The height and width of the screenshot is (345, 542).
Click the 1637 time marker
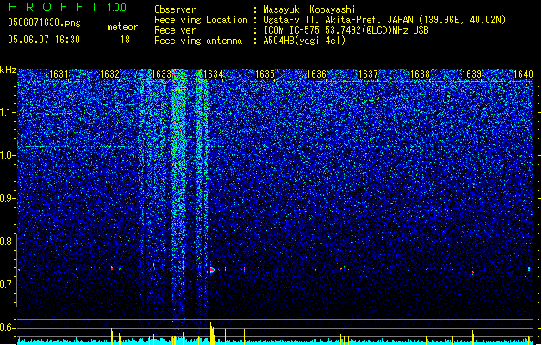point(368,74)
